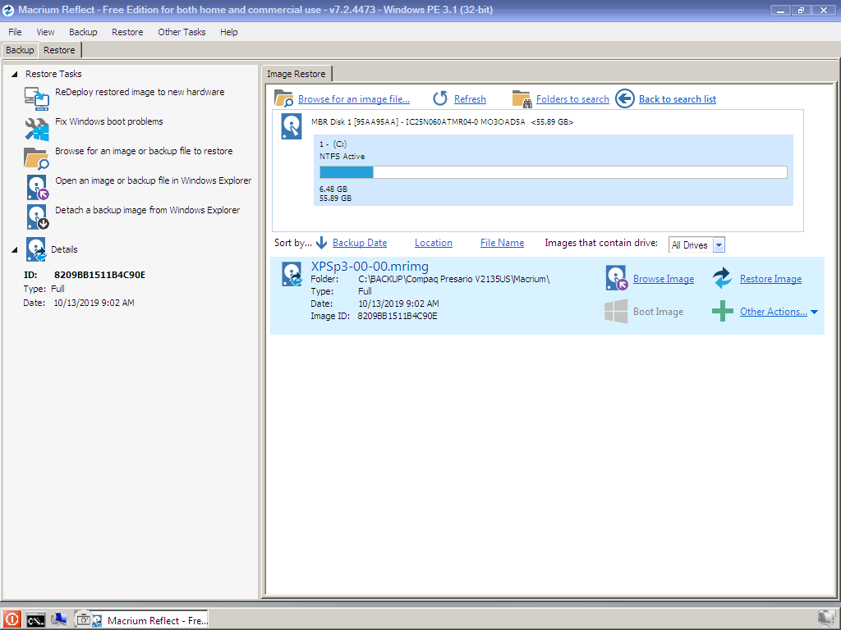Click the XPSp3-00-00.mrimg file name

point(370,267)
